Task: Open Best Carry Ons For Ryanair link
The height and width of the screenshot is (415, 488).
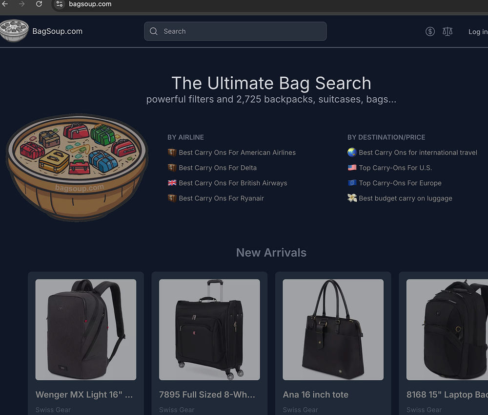Action: 221,198
